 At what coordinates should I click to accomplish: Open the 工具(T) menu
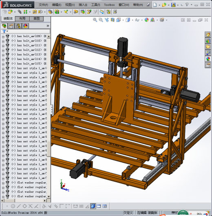[x=95, y=5]
